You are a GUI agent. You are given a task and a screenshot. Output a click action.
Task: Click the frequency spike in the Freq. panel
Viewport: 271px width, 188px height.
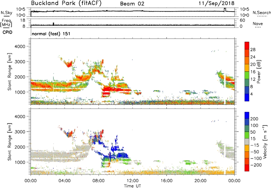54,24
